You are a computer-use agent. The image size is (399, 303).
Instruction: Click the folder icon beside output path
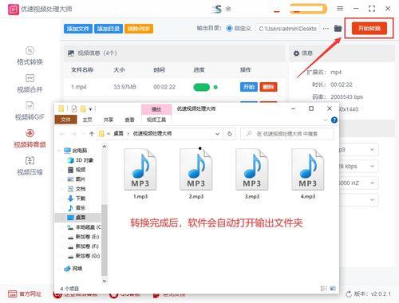pyautogui.click(x=338, y=28)
